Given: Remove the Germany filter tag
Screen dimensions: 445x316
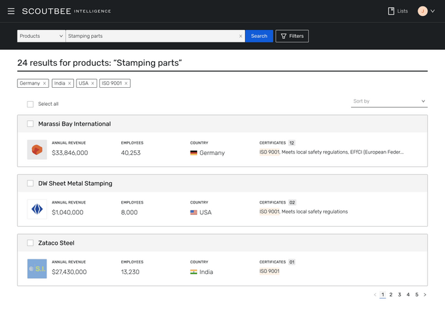Looking at the screenshot, I should 44,83.
